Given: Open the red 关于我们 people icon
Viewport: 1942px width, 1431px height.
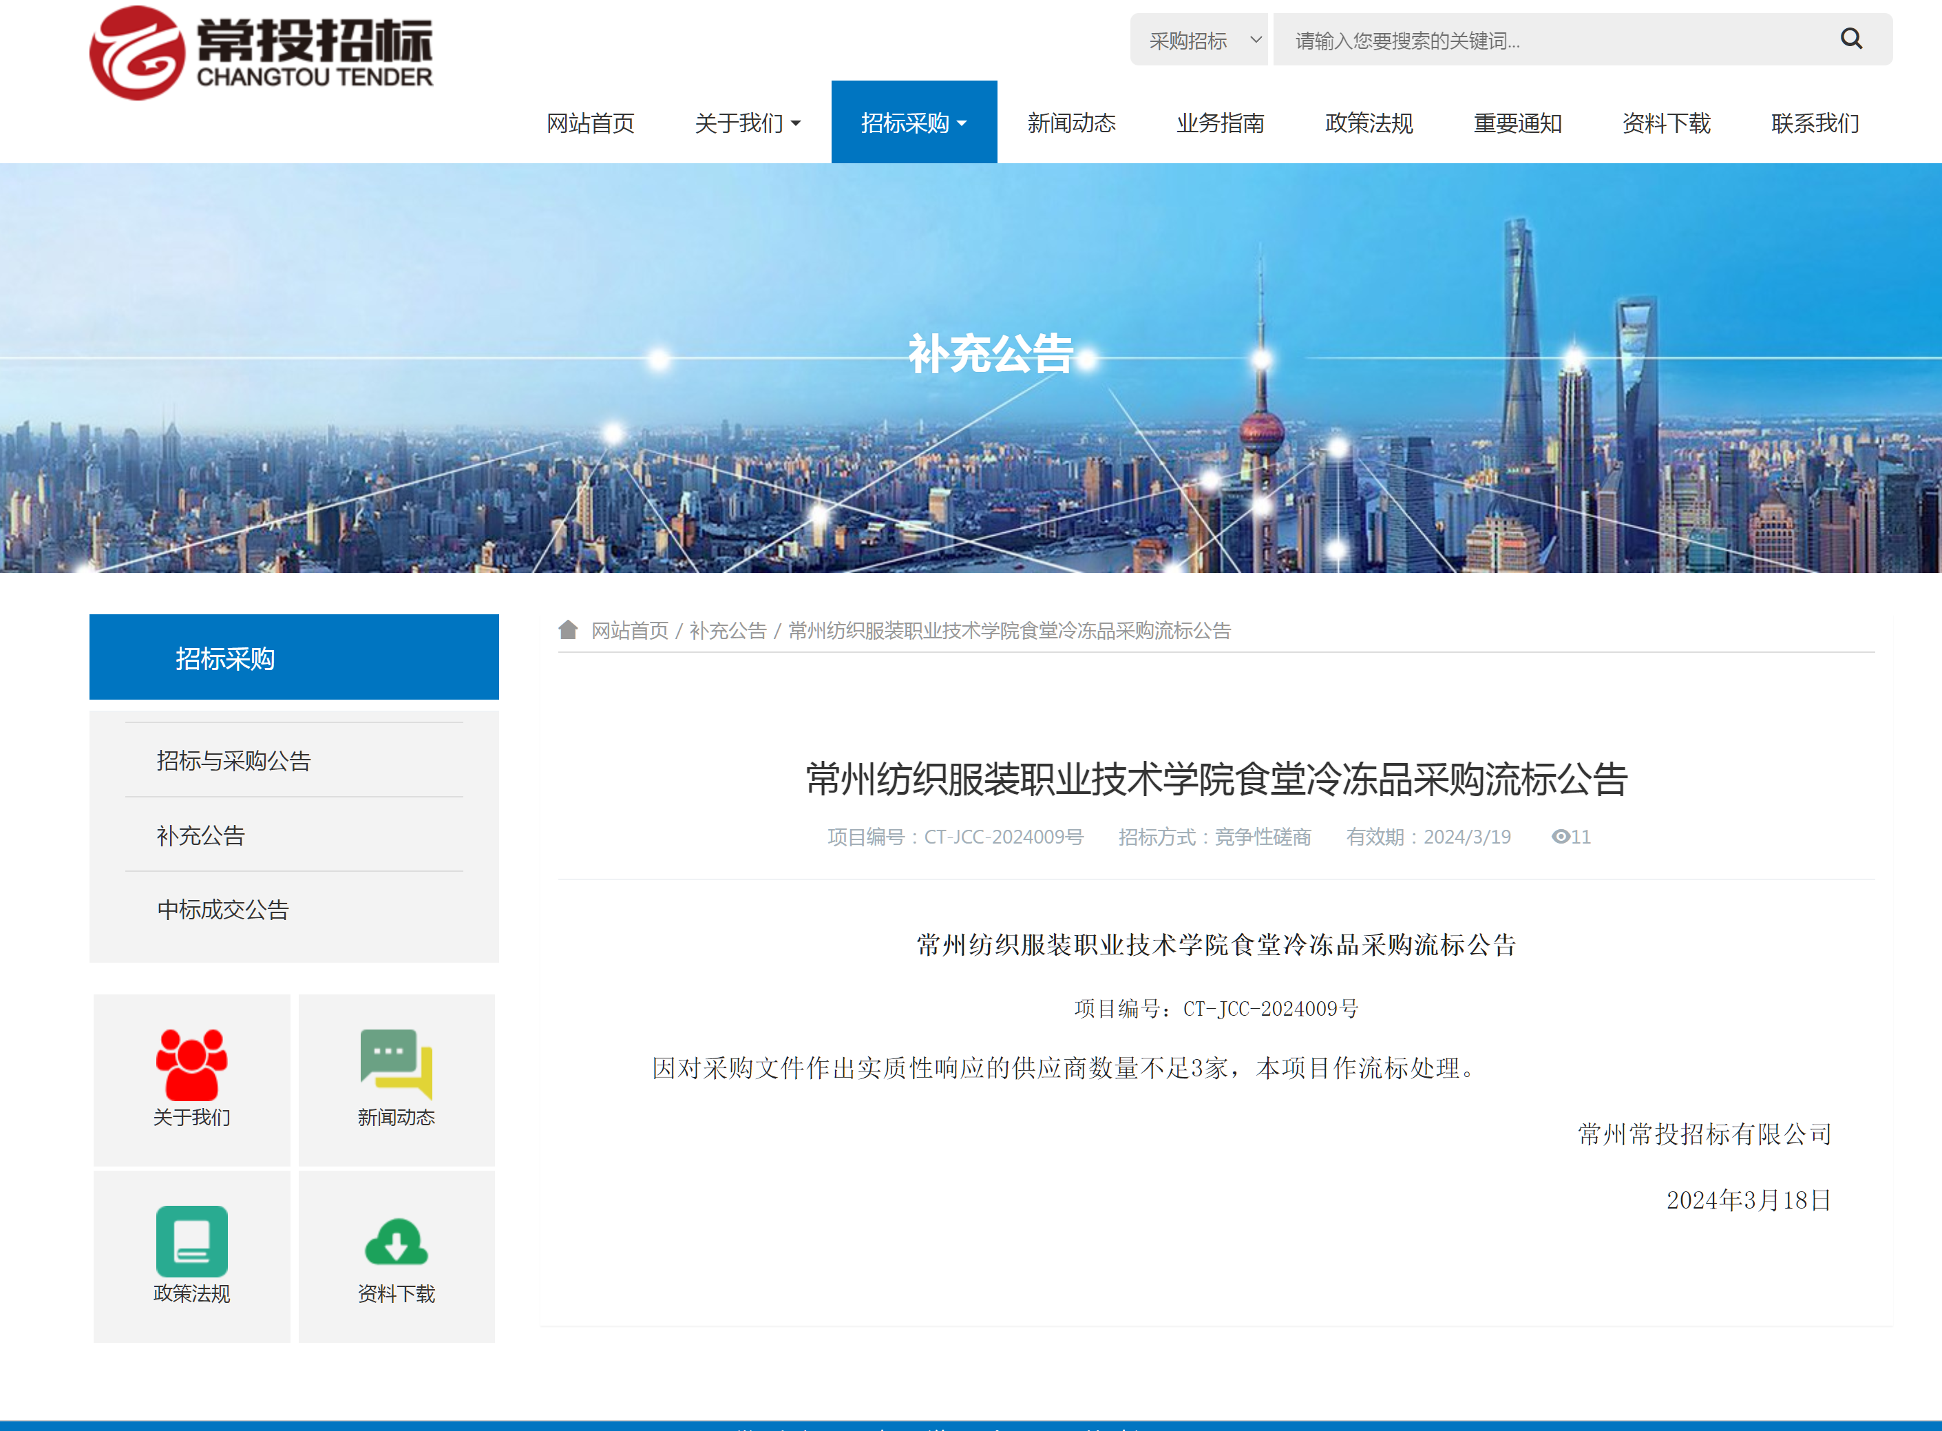Looking at the screenshot, I should point(191,1065).
